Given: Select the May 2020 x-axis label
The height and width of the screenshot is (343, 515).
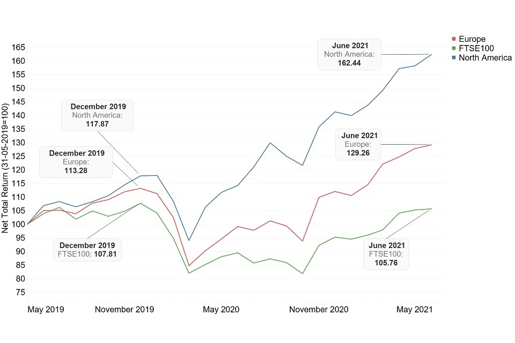Looking at the screenshot, I should 221,309.
